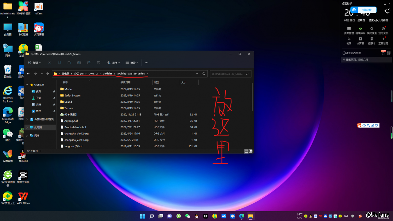Select the Script System folder
Image resolution: width=393 pixels, height=221 pixels.
tap(72, 96)
